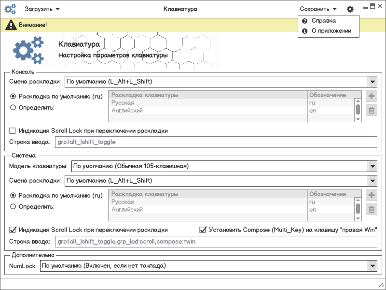
Task: Click the plus icon beside the system layout table
Action: coord(372,195)
